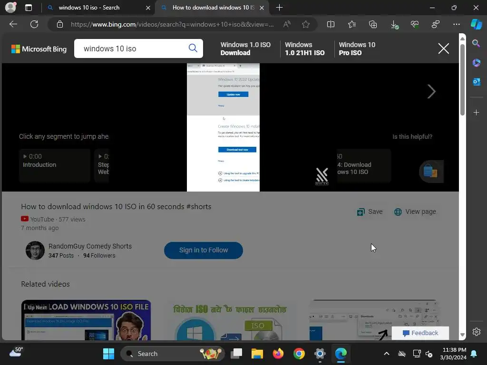Open clock showing 11:38 PM
Screen dimensions: 487x365
[453, 354]
